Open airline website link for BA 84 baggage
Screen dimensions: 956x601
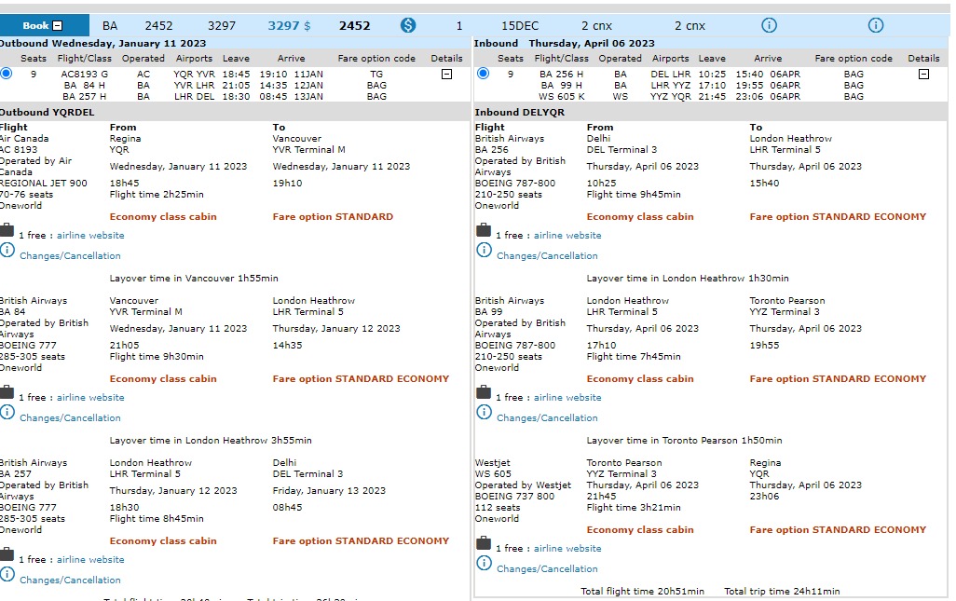[x=90, y=398]
